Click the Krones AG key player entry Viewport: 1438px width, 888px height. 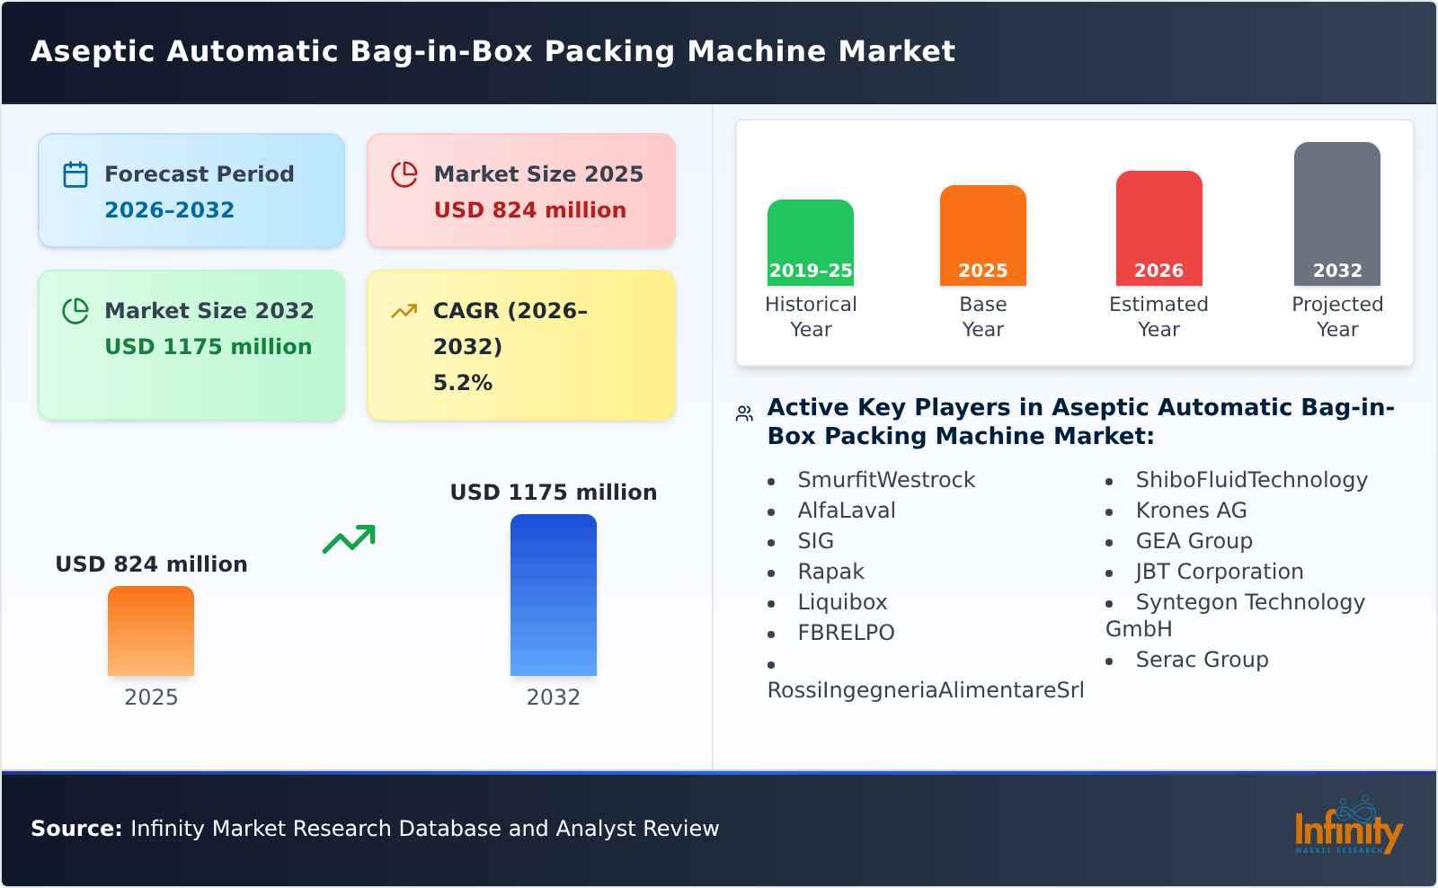point(1190,511)
